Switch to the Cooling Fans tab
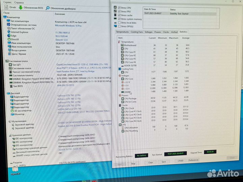 pos(137,32)
